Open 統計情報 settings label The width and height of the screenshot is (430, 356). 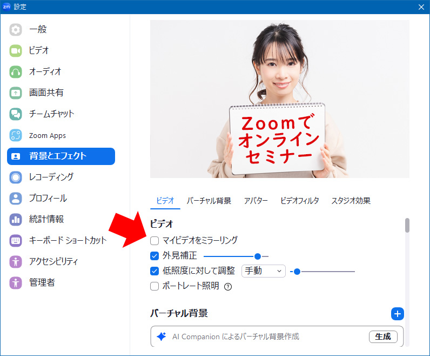(x=46, y=219)
